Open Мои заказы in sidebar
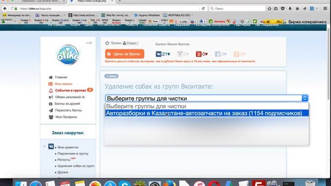Viewport: 331px width, 186px height. [63, 84]
